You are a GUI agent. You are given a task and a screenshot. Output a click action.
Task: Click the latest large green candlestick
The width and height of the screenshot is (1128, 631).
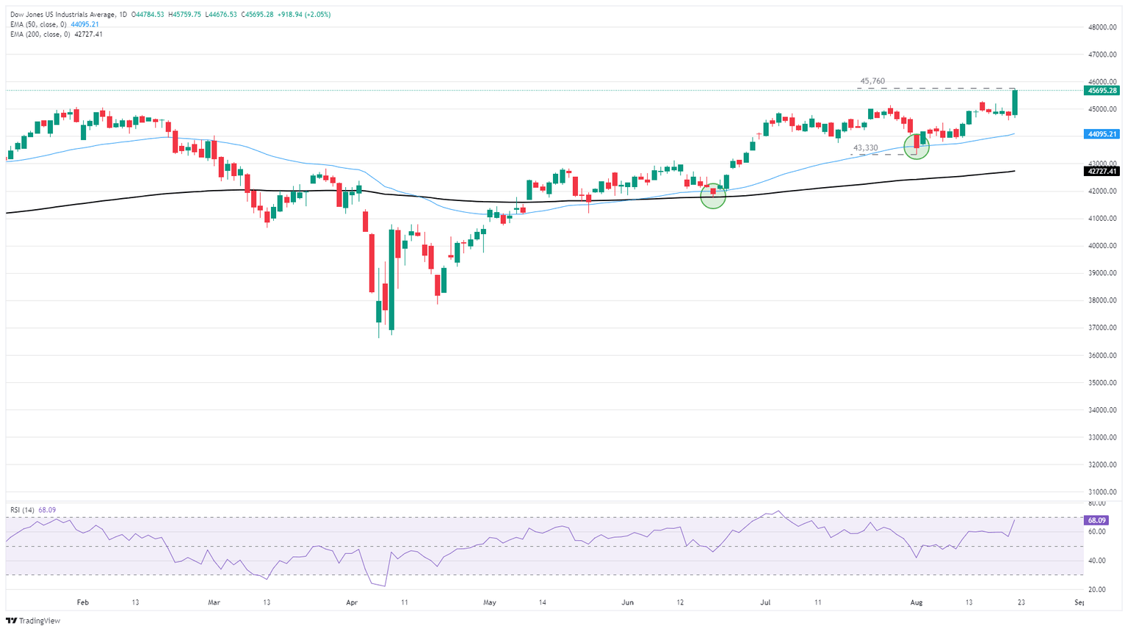(x=1015, y=103)
